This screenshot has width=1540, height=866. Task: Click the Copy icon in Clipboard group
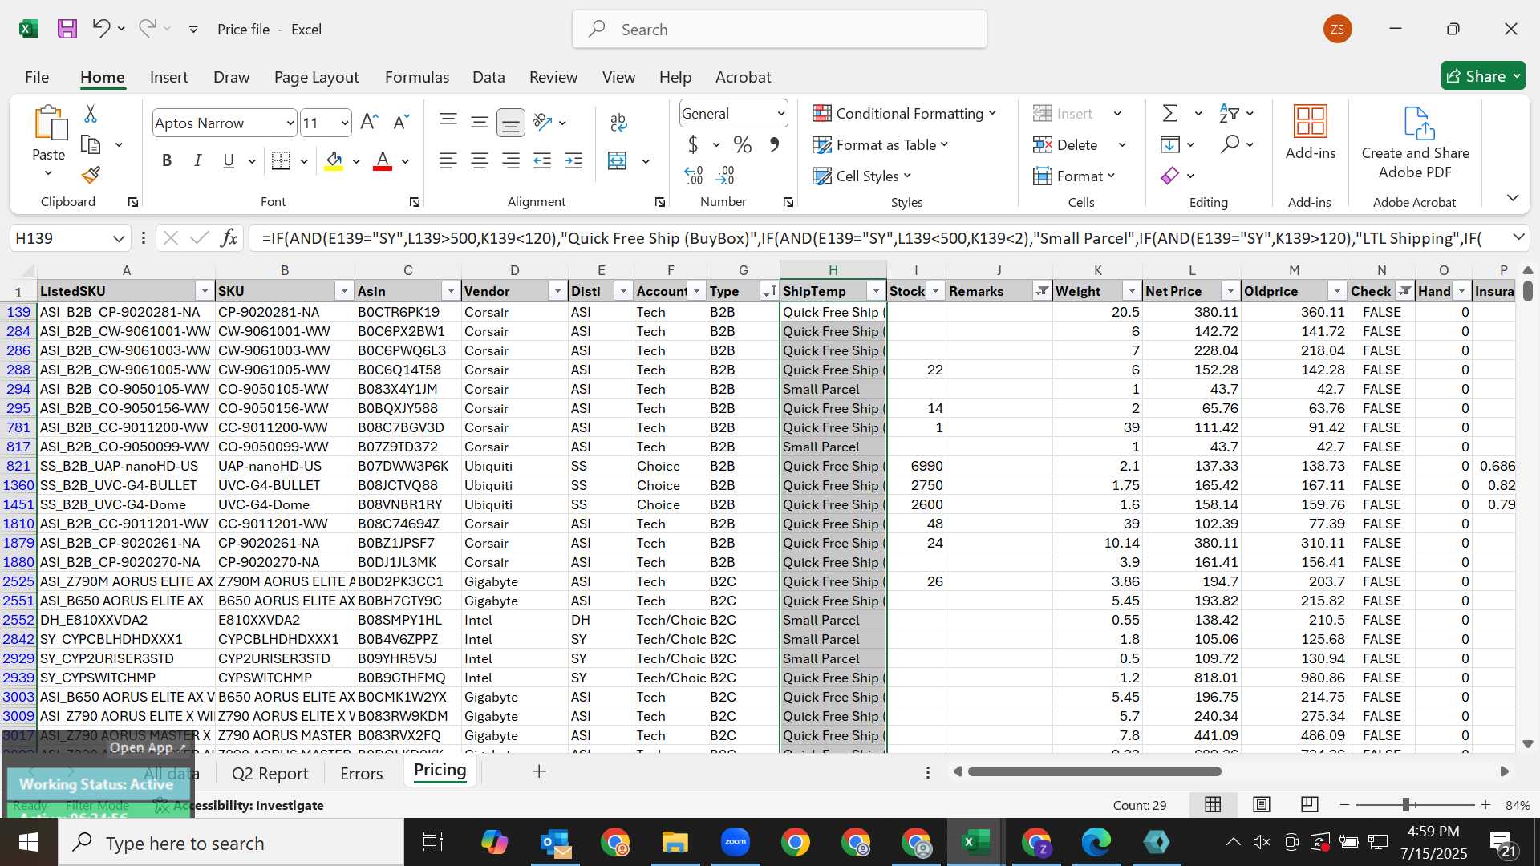pyautogui.click(x=91, y=145)
